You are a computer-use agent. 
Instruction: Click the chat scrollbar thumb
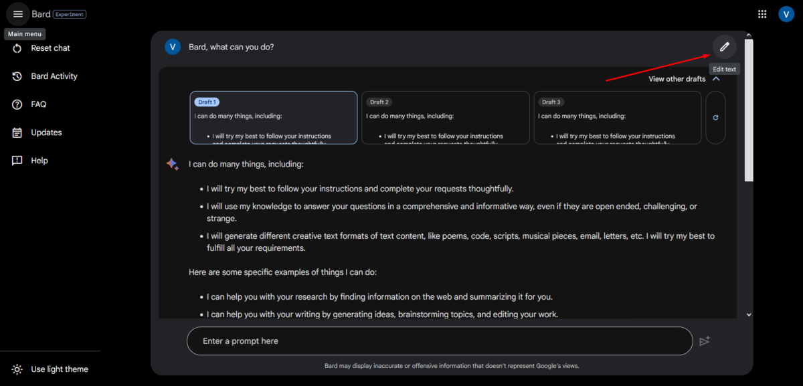[x=749, y=110]
